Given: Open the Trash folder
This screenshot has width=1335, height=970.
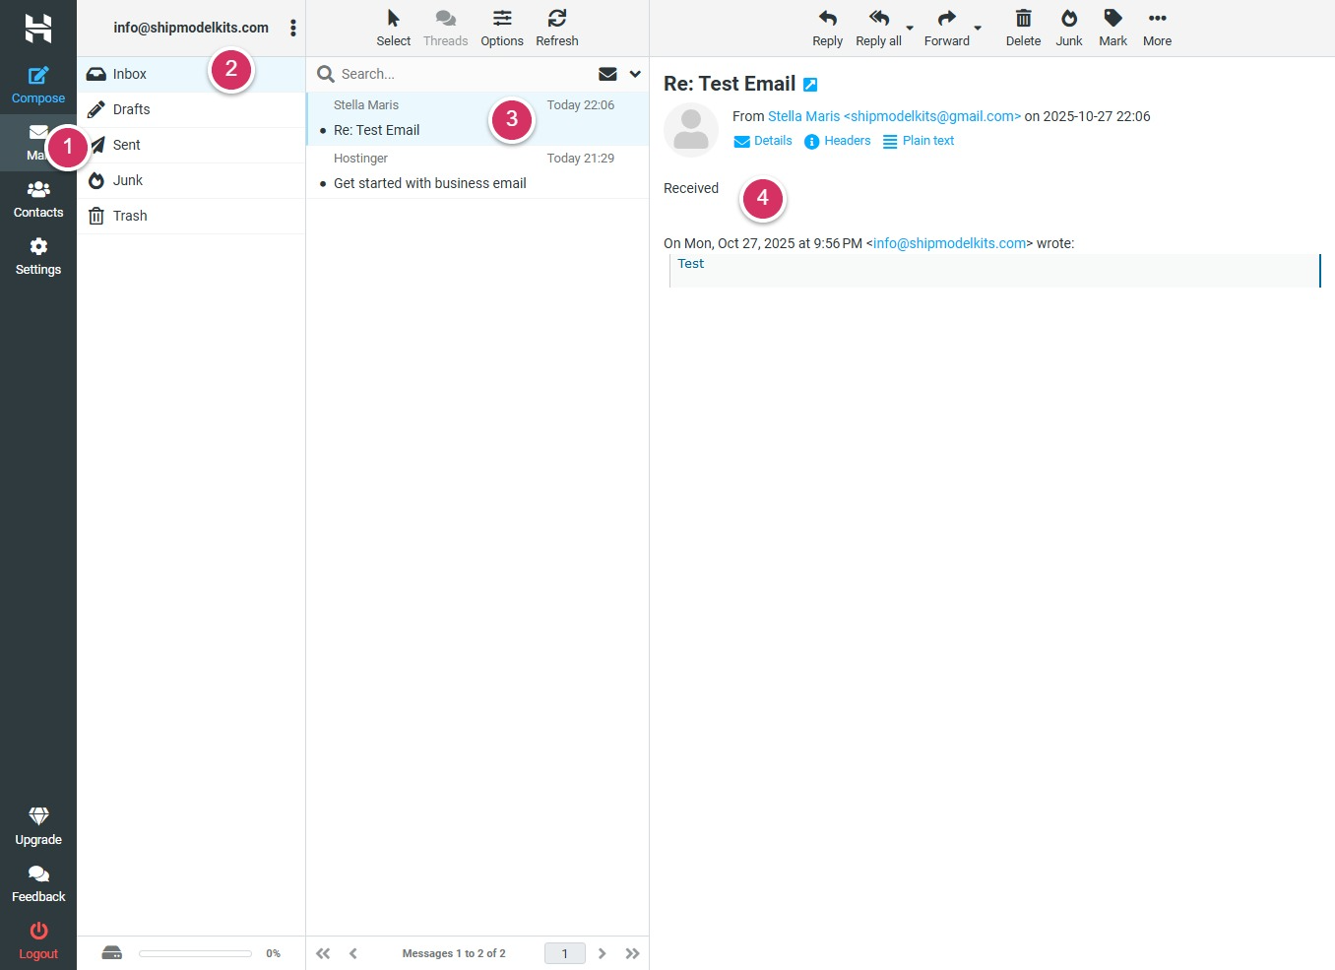Looking at the screenshot, I should [x=129, y=216].
